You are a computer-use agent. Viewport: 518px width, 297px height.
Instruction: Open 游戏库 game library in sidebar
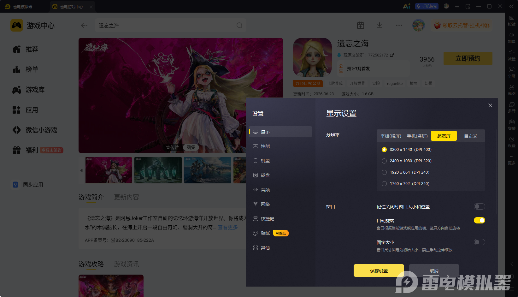pos(29,90)
